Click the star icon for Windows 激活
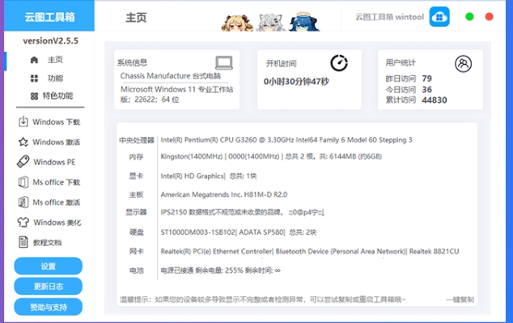513x323 pixels. coord(23,142)
